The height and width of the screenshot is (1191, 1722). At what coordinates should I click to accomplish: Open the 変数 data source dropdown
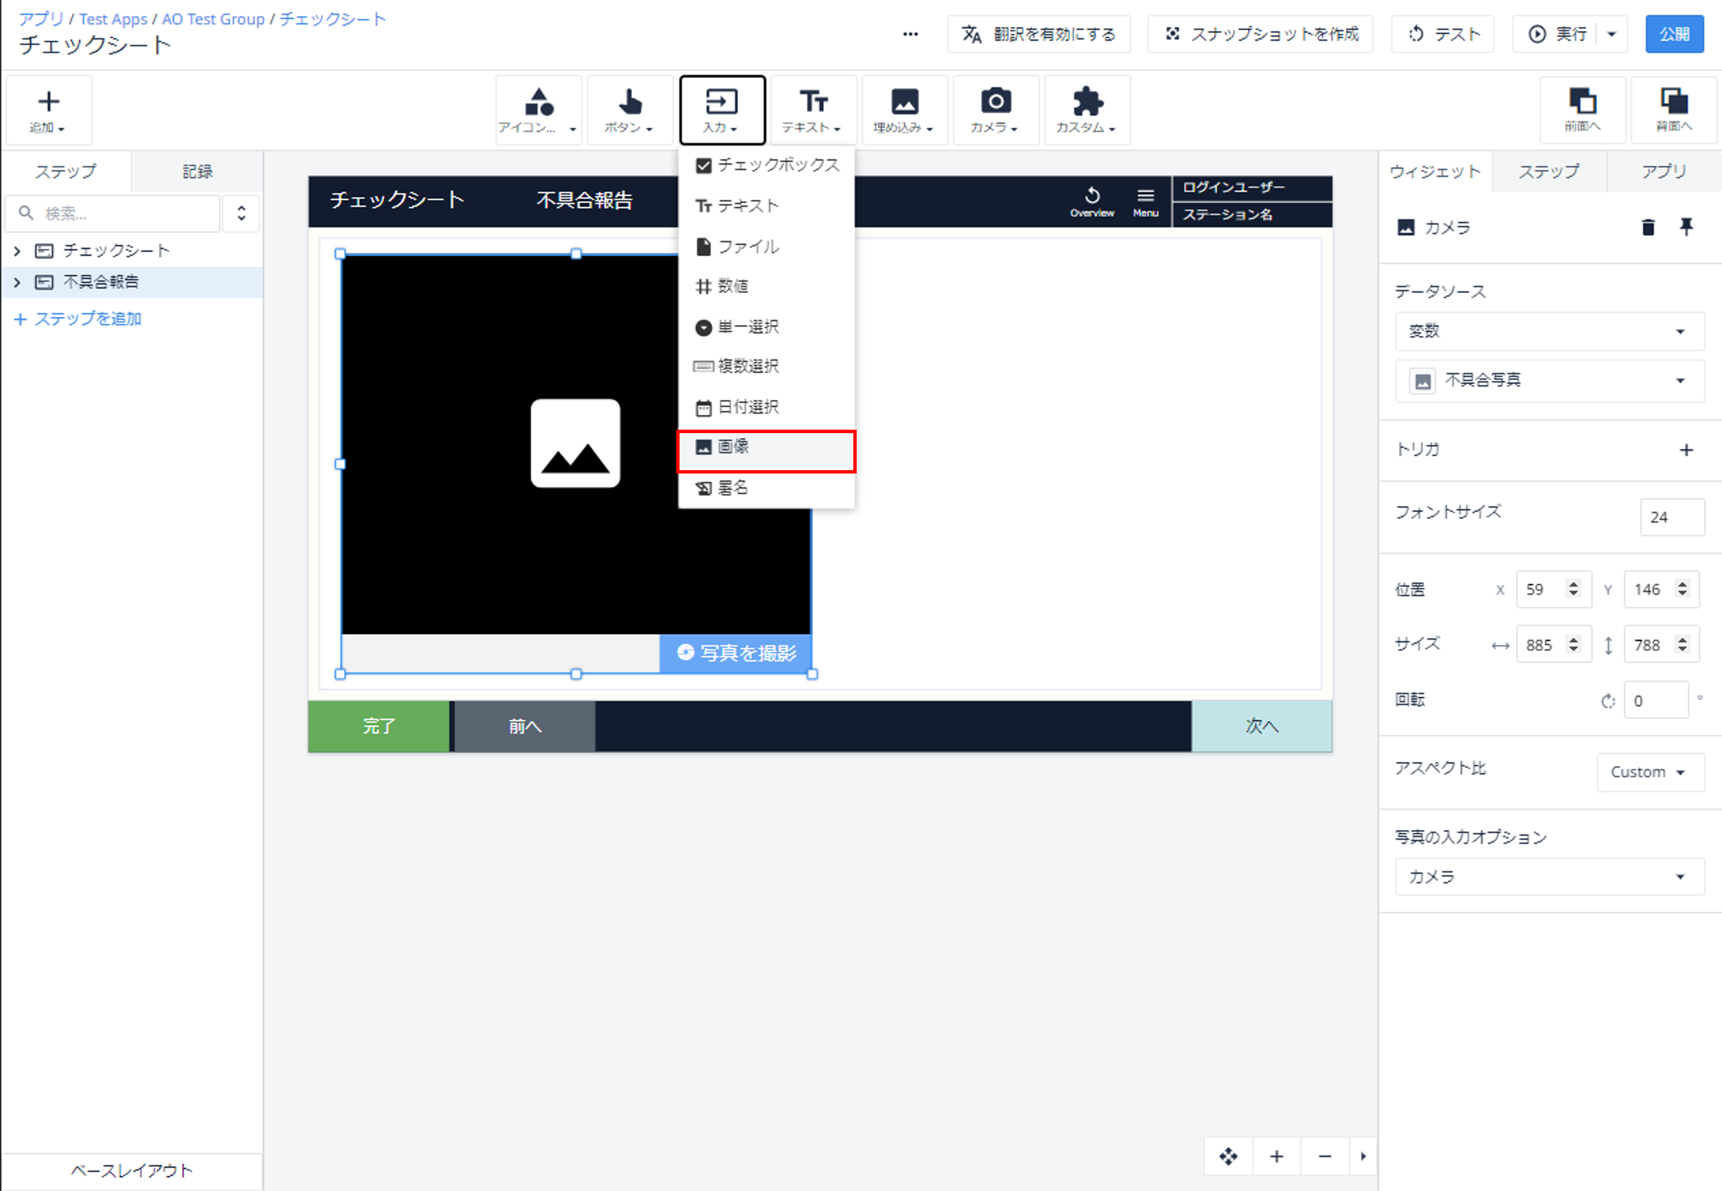click(x=1550, y=331)
